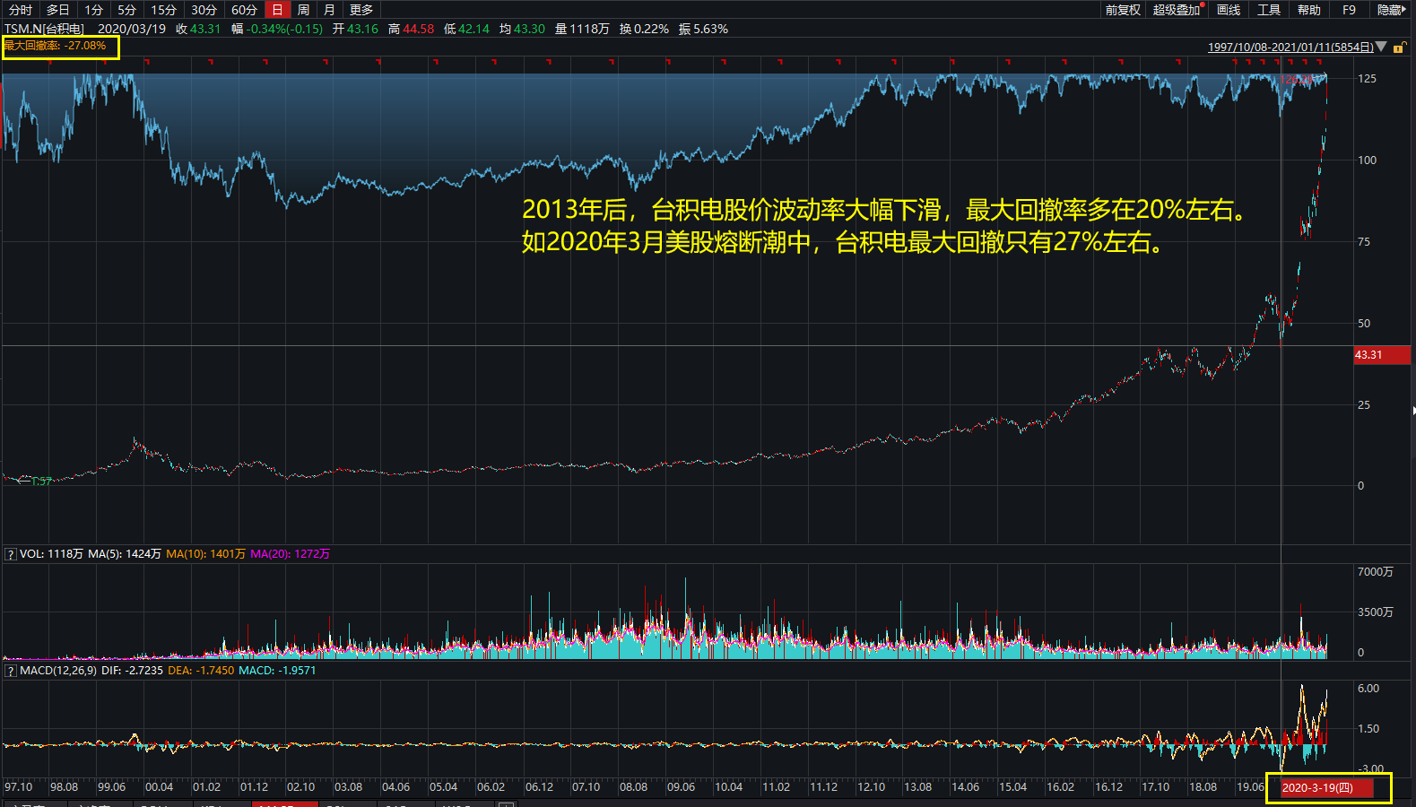Select the 5分 five-minute period tab
The height and width of the screenshot is (807, 1416).
pyautogui.click(x=127, y=10)
